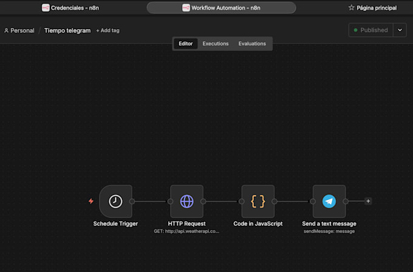Click the sendMessage: message subtitle

coord(329,231)
